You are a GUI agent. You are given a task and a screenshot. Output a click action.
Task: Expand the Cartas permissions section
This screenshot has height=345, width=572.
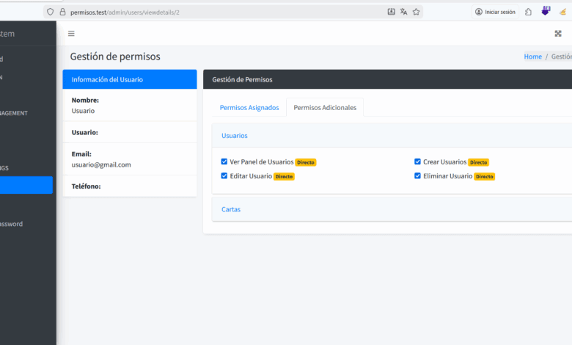[x=231, y=209]
